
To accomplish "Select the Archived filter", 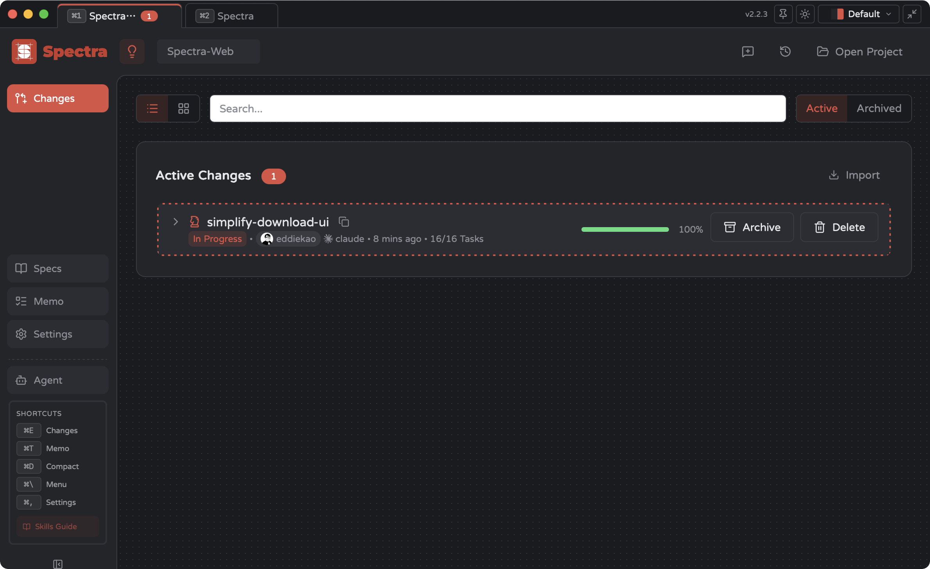I will pos(879,108).
